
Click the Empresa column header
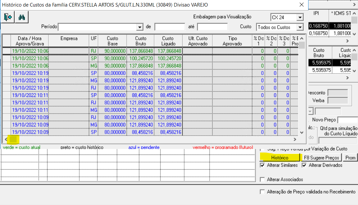[69, 41]
